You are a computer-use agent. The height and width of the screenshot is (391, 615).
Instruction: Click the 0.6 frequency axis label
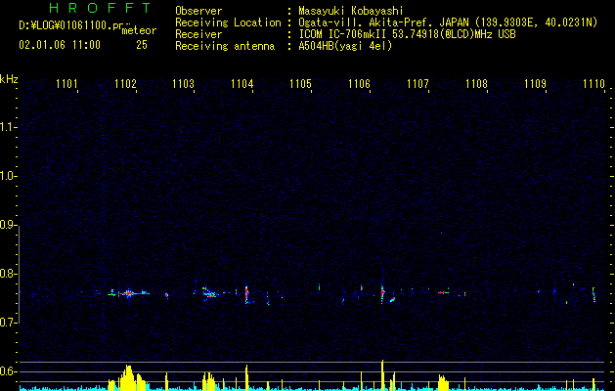[x=8, y=371]
